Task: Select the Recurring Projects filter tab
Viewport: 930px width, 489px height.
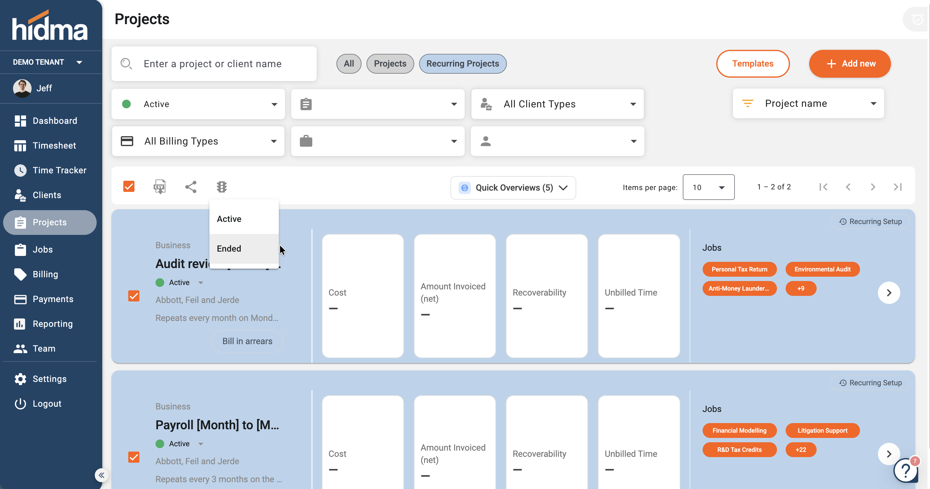Action: [x=463, y=64]
